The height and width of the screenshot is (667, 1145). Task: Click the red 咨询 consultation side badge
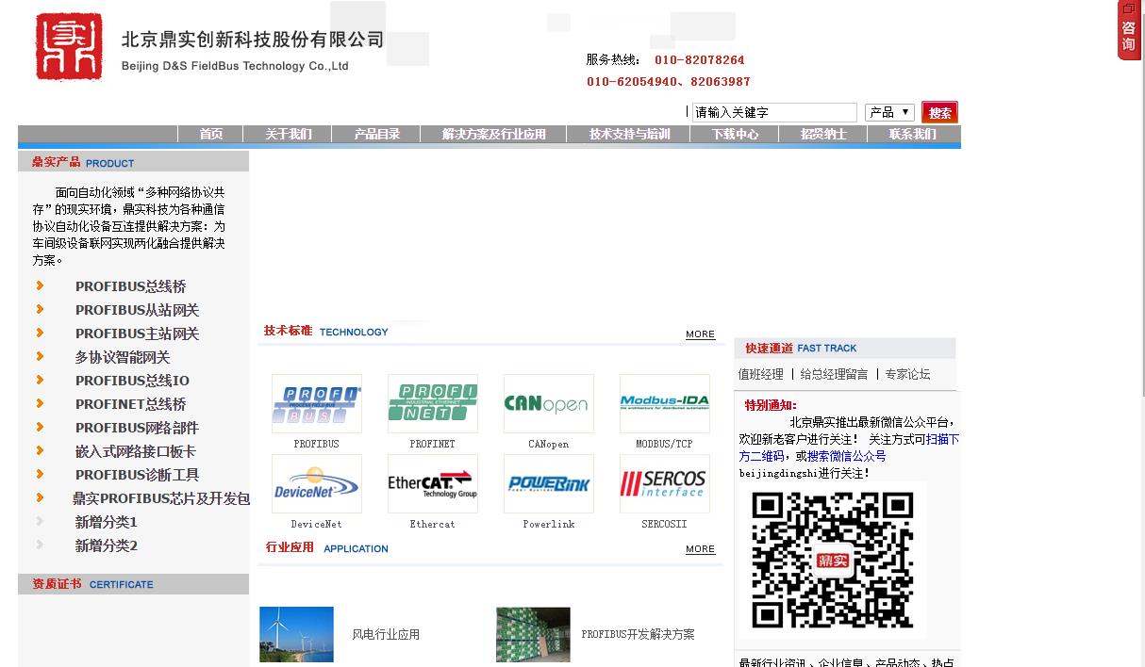(x=1129, y=30)
